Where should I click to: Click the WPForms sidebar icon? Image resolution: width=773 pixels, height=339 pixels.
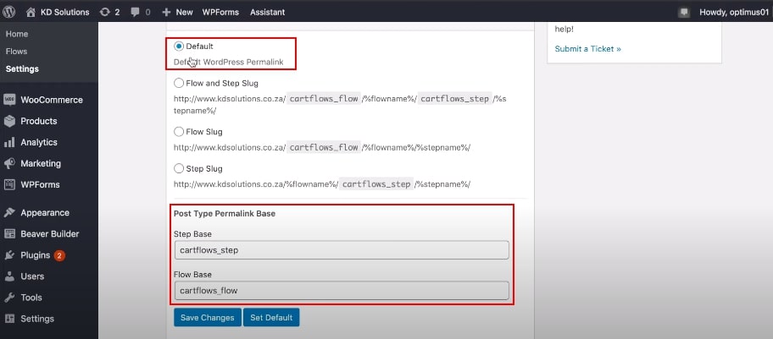click(9, 185)
